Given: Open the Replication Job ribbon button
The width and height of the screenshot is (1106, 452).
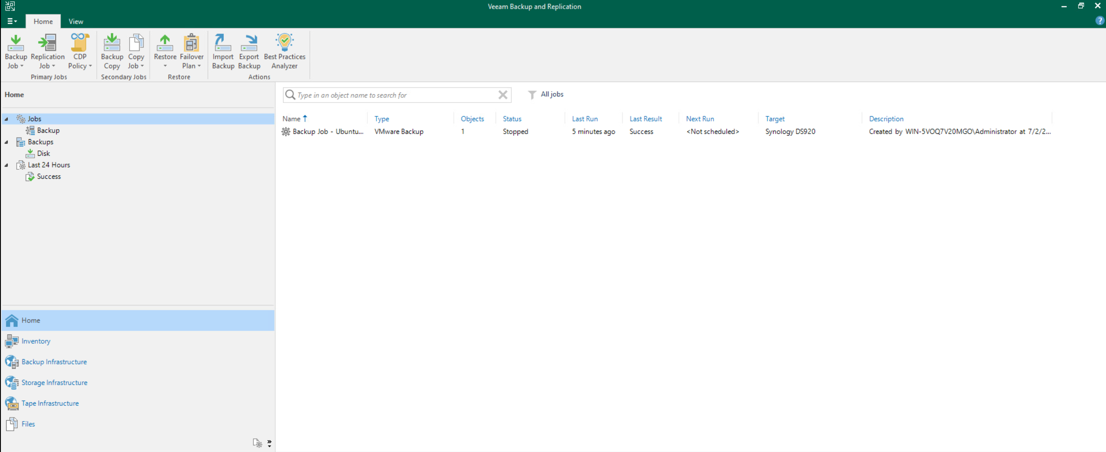Looking at the screenshot, I should pos(48,51).
